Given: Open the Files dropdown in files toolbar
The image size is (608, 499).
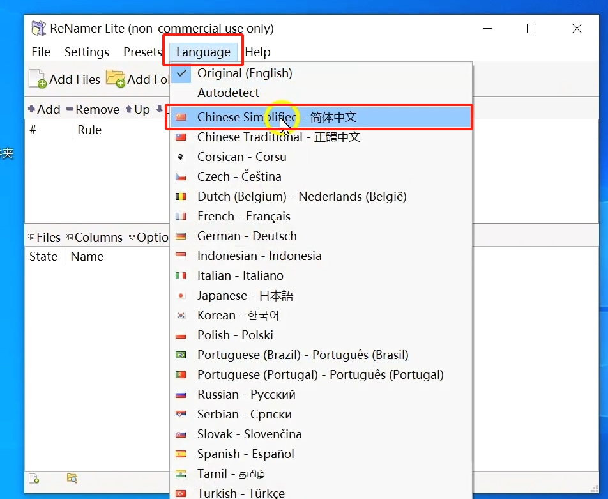Looking at the screenshot, I should pyautogui.click(x=44, y=237).
